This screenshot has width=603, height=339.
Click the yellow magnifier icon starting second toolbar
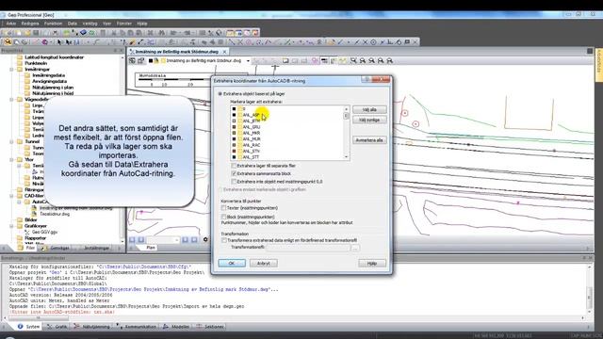click(8, 41)
